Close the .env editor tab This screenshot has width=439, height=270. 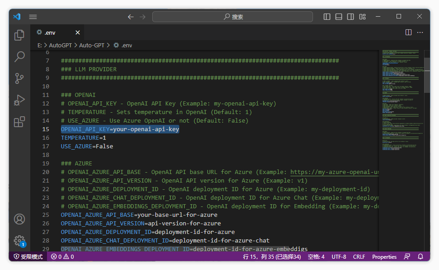pos(78,32)
